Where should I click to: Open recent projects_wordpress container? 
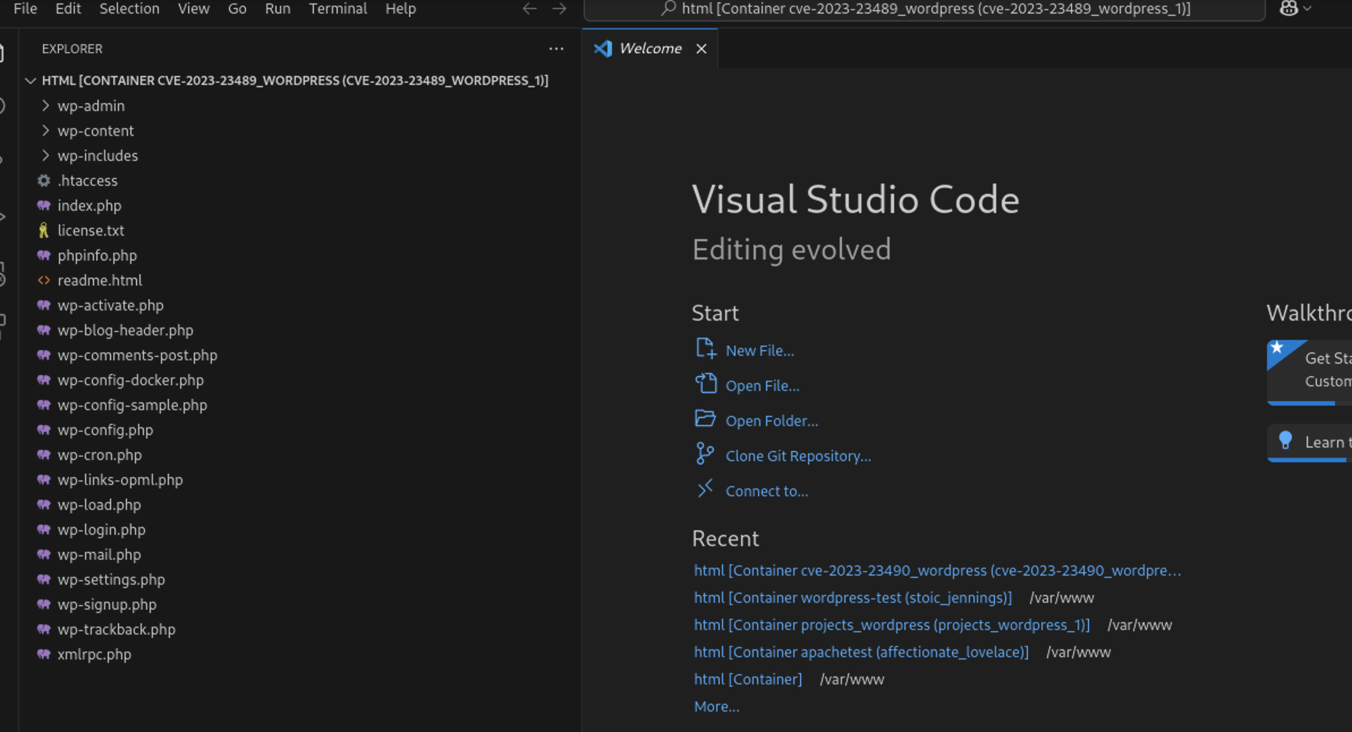click(x=892, y=625)
